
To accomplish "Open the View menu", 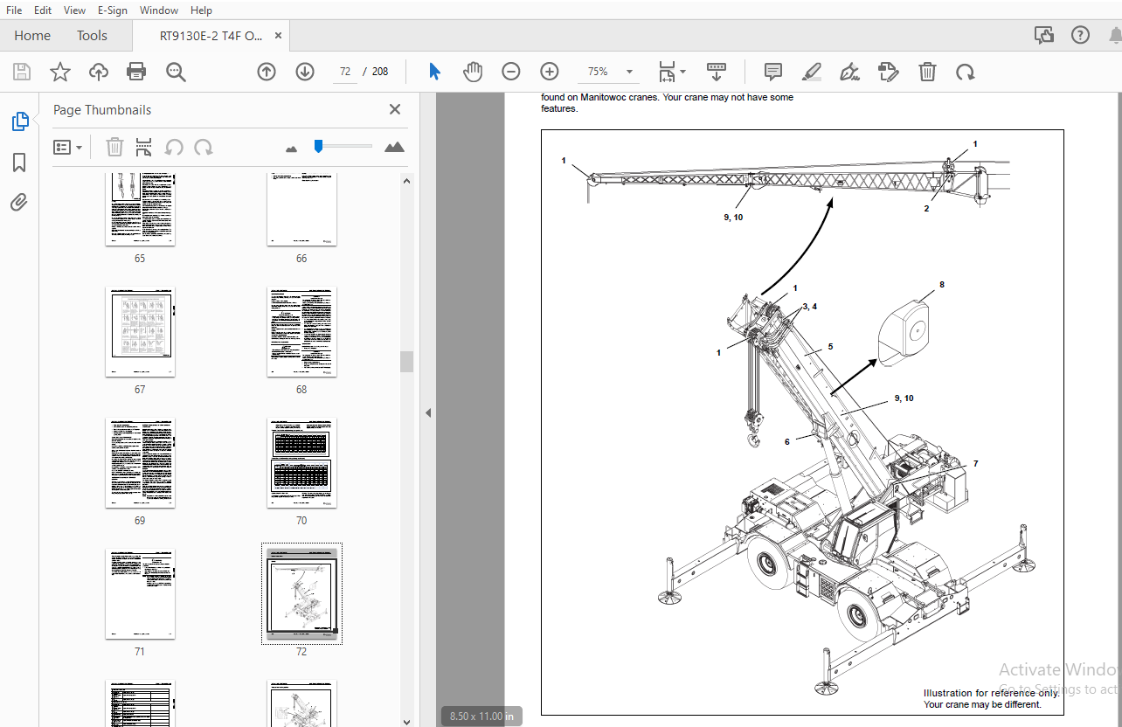I will (74, 10).
